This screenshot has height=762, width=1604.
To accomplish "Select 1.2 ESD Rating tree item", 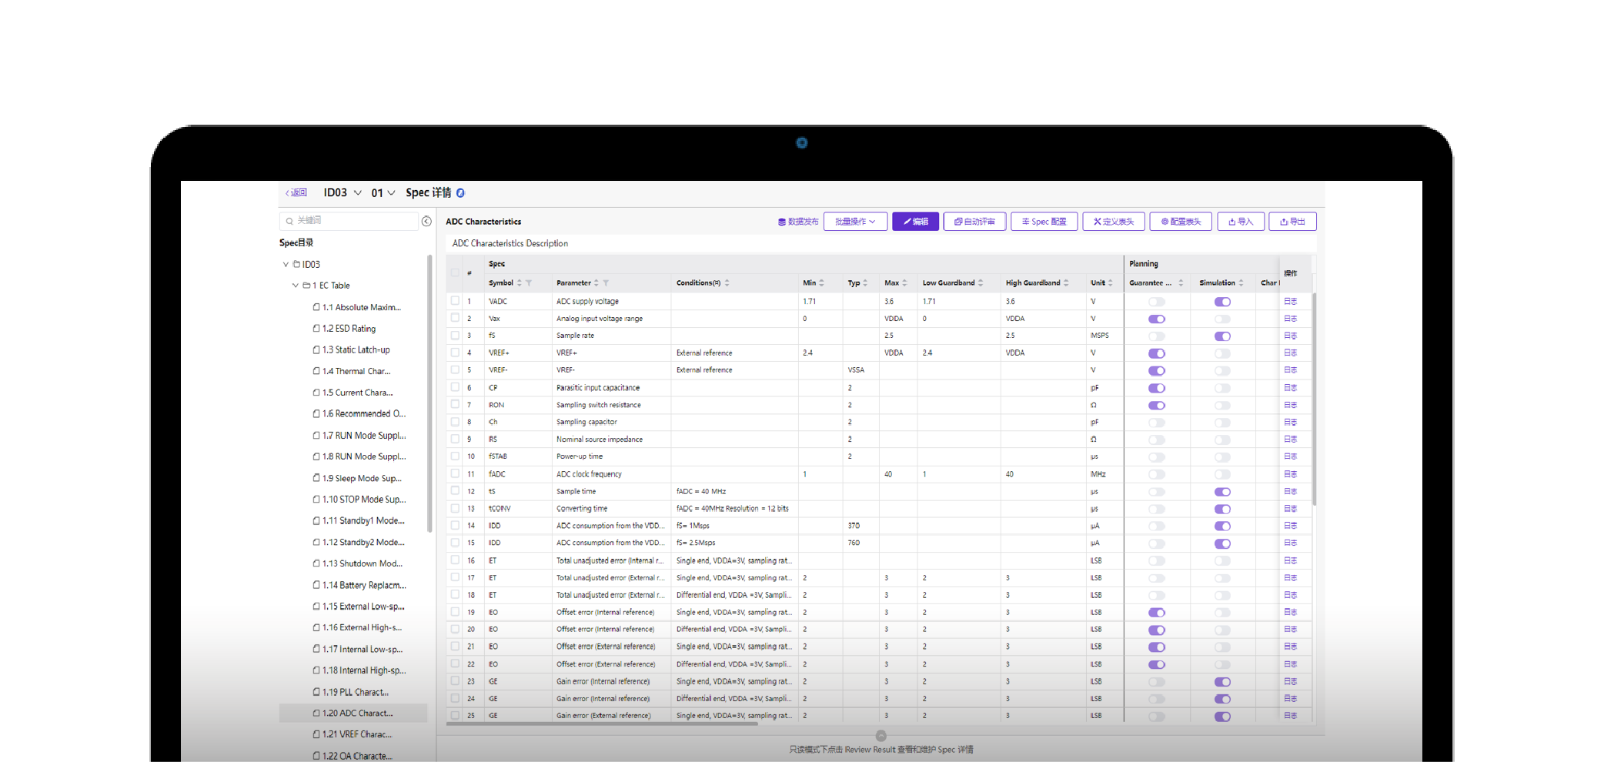I will 349,329.
